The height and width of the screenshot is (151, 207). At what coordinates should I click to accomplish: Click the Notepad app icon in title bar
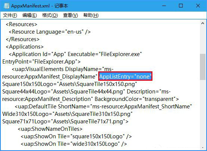[x=6, y=6]
